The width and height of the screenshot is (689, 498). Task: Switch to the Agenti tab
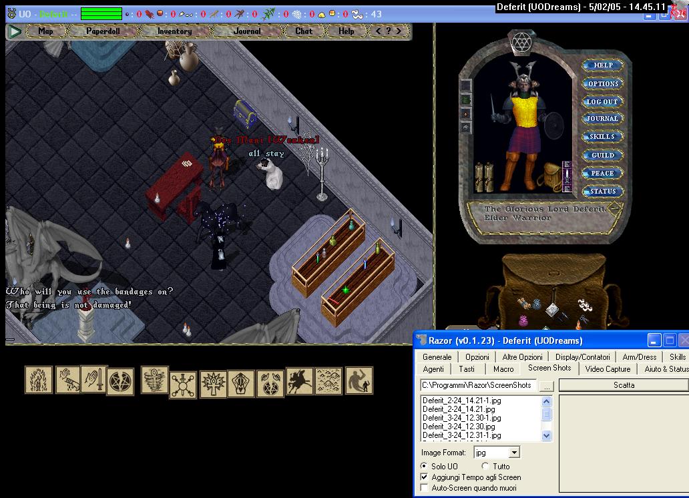433,369
